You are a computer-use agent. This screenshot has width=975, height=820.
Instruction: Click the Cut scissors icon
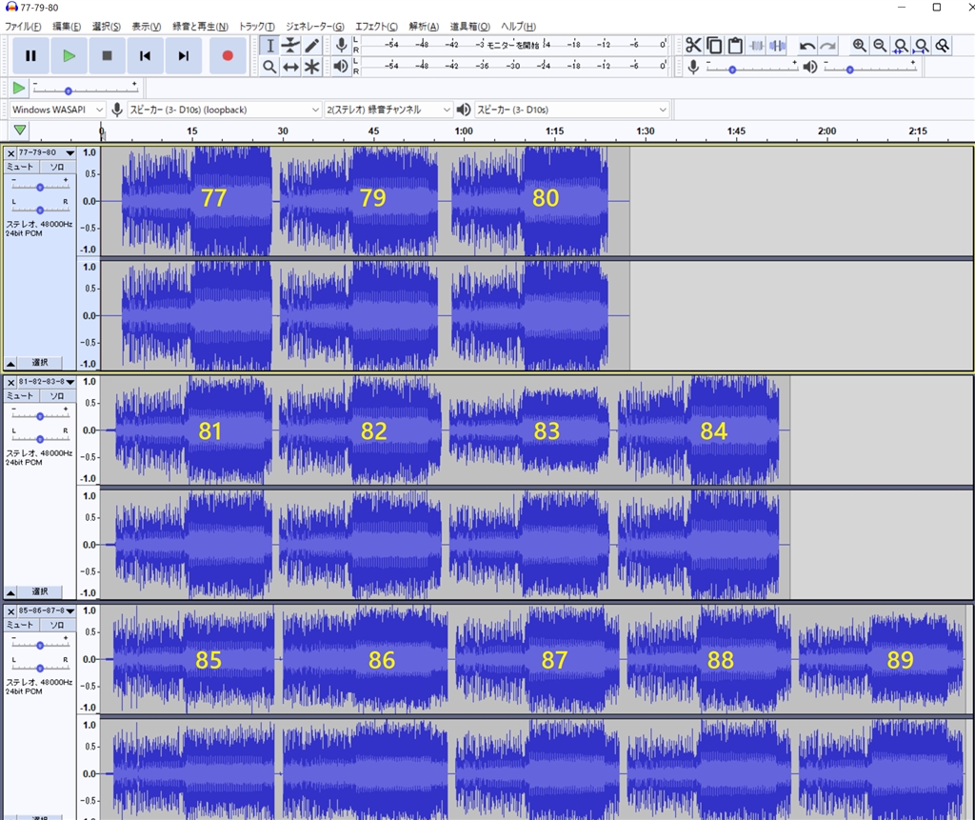(x=693, y=46)
